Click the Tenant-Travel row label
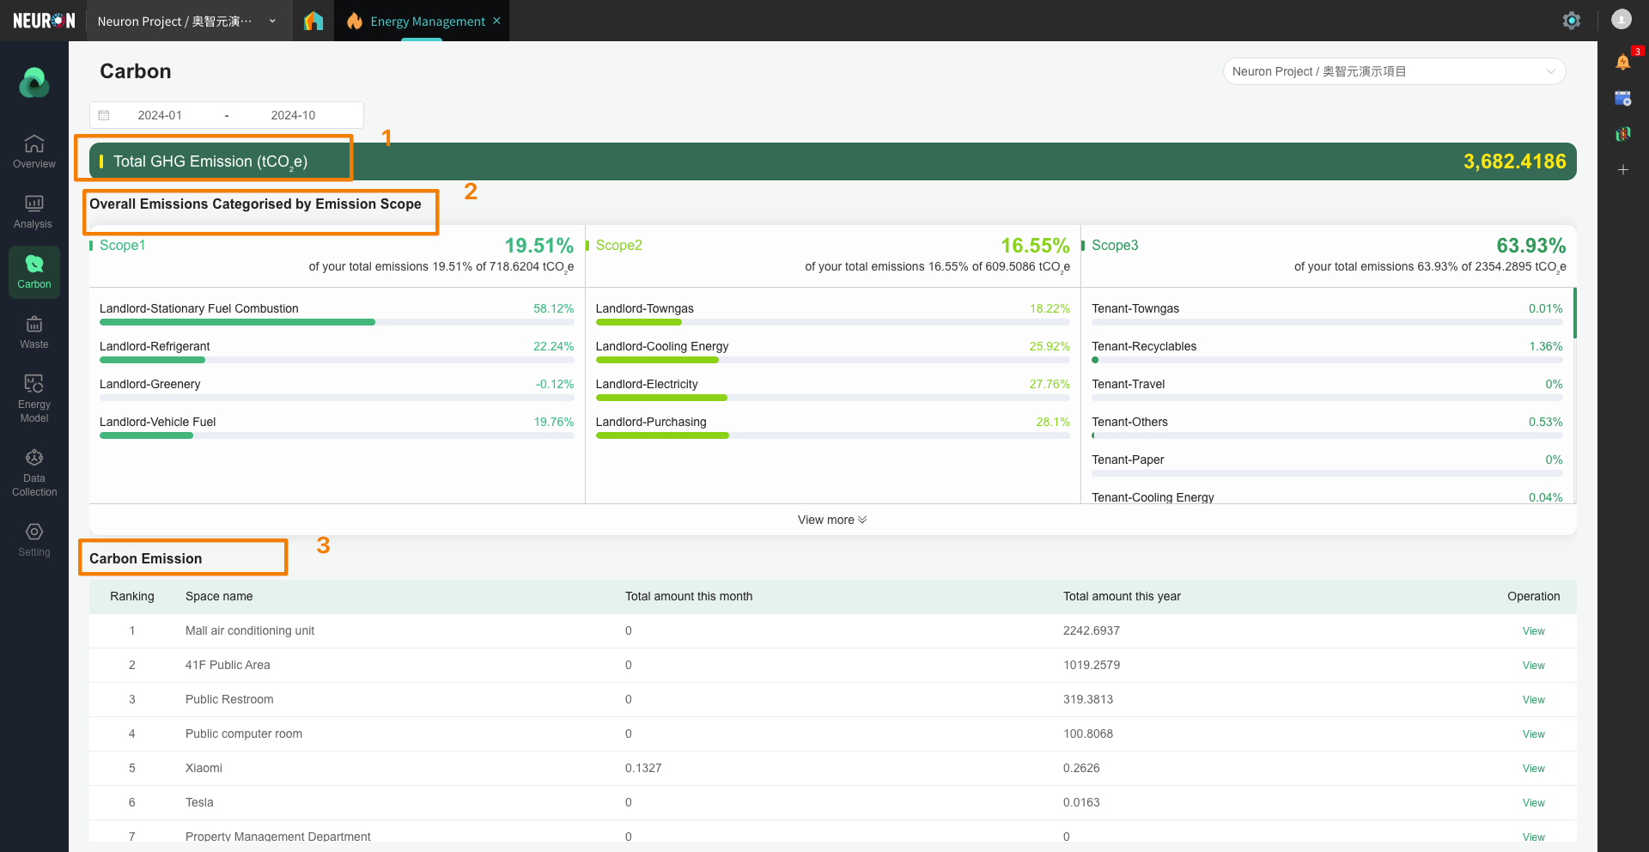The width and height of the screenshot is (1649, 852). pos(1129,384)
